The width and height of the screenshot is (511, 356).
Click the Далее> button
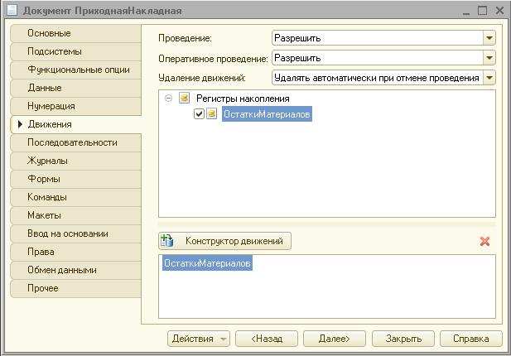click(x=335, y=339)
